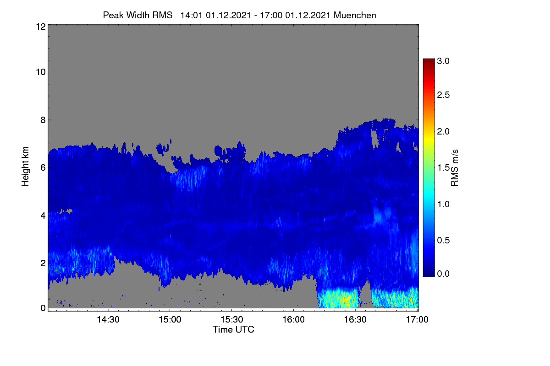550x366 pixels.
Task: Click the colorbar value 0.0
Action: (443, 274)
